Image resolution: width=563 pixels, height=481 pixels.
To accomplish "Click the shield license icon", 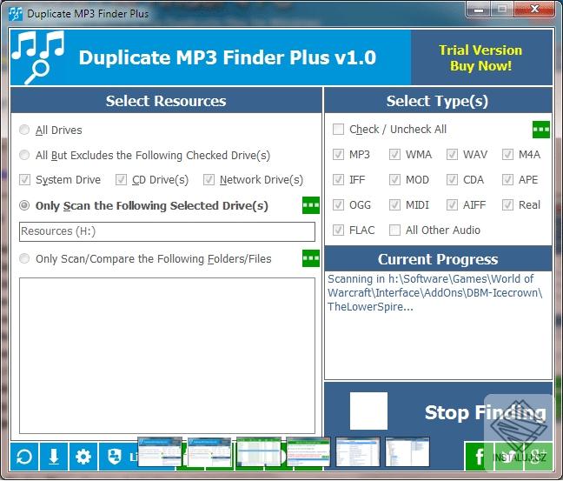I will 115,457.
